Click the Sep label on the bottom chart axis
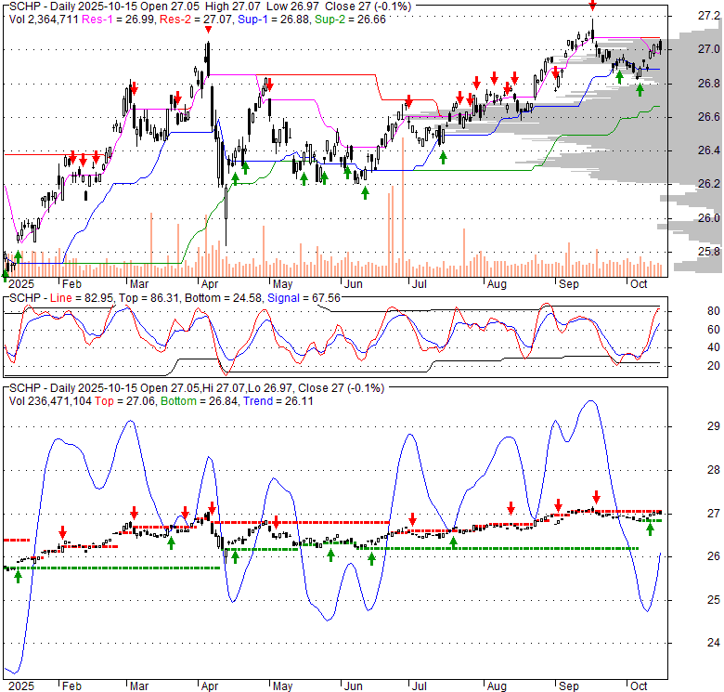 tap(568, 686)
